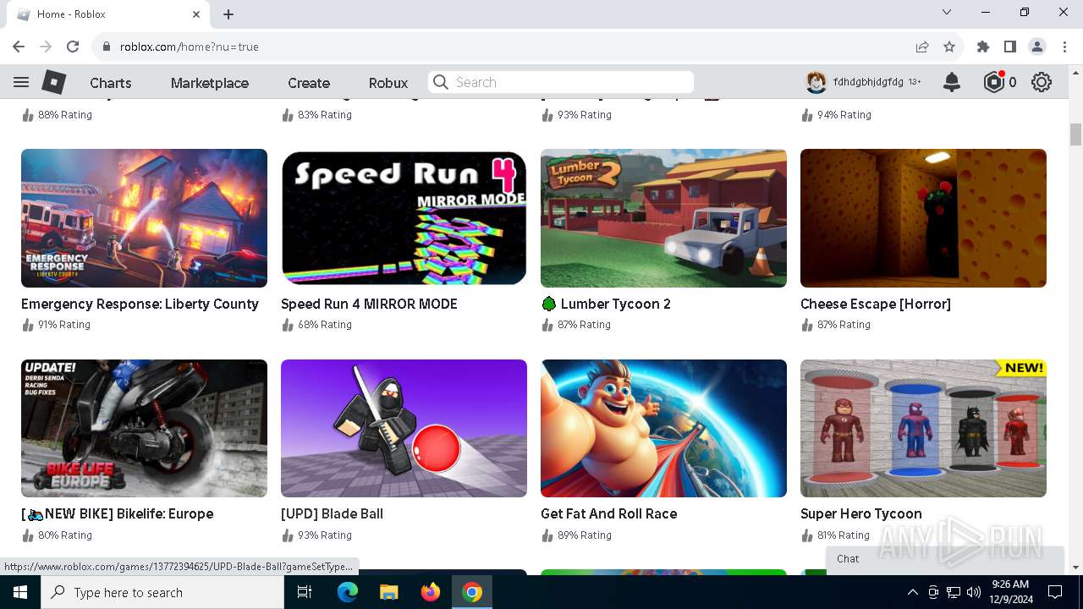Click Blade Ball ninja thumbnail
Image resolution: width=1083 pixels, height=609 pixels.
(x=404, y=428)
